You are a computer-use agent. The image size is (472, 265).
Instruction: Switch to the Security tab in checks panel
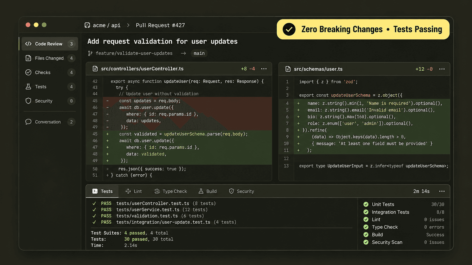(241, 191)
